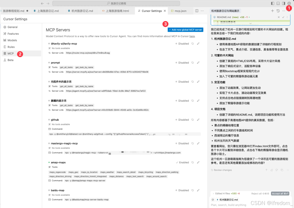Open chat panel more options ellipsis
The height and width of the screenshot is (208, 294).
(x=283, y=11)
